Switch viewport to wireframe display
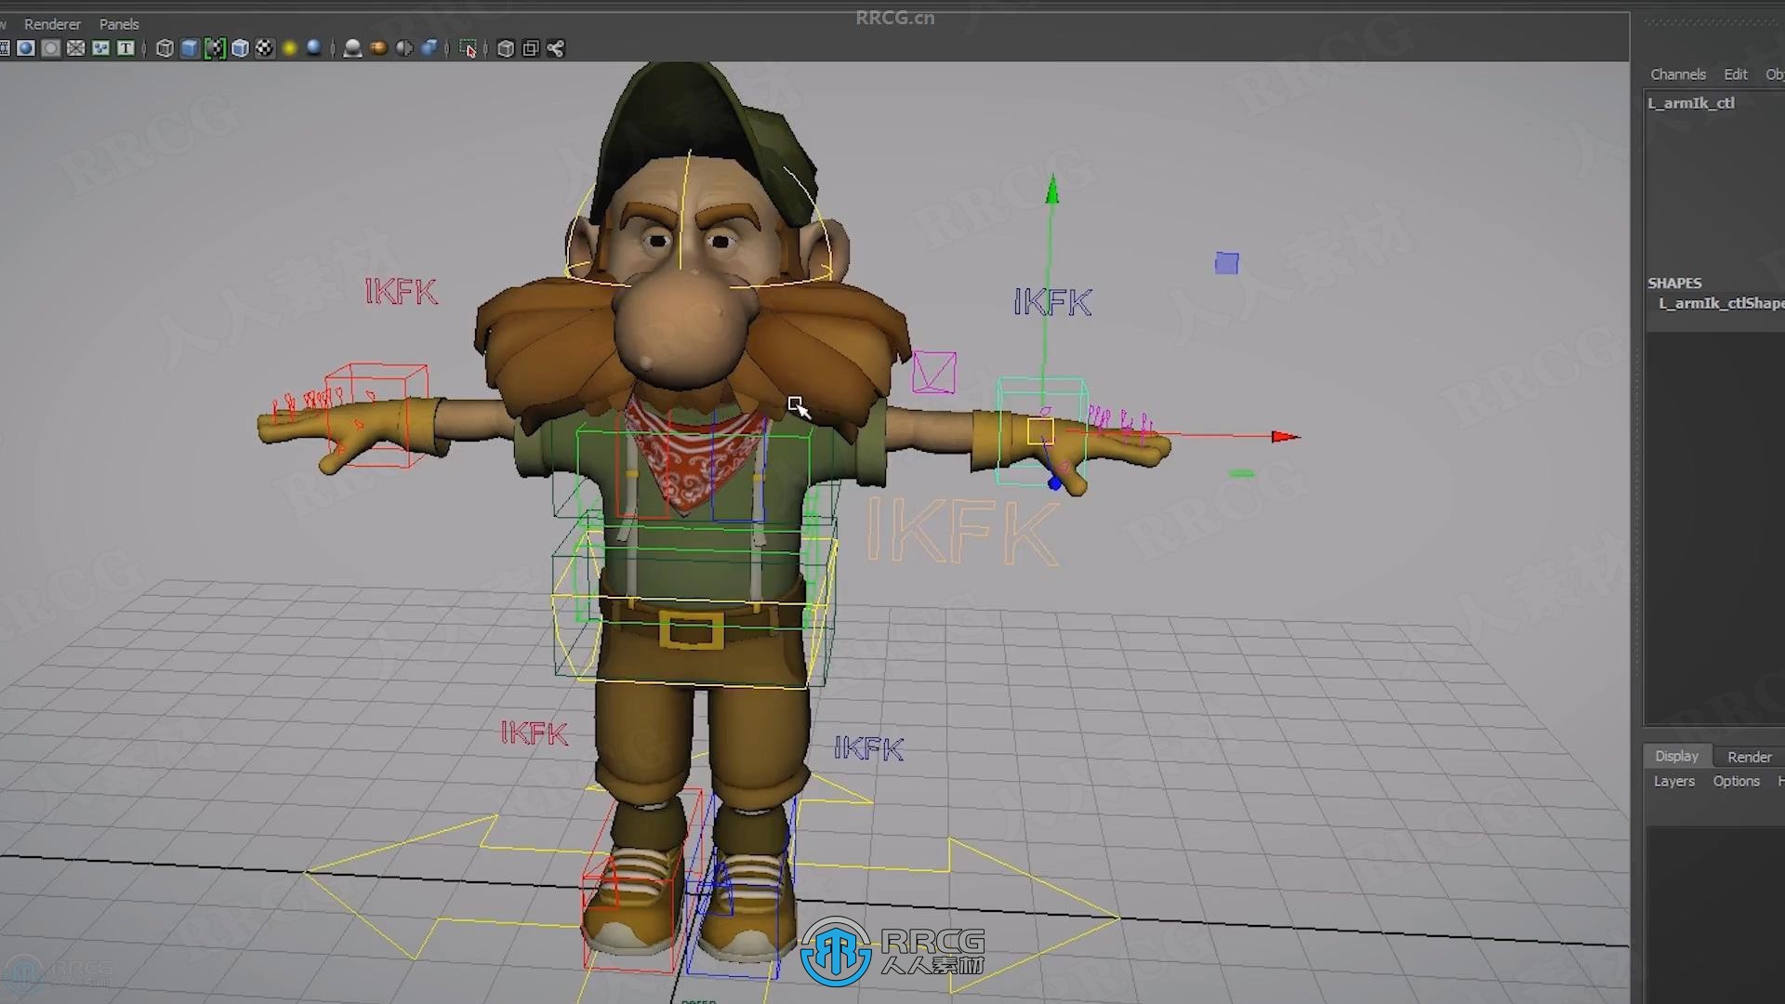The width and height of the screenshot is (1785, 1004). click(165, 48)
